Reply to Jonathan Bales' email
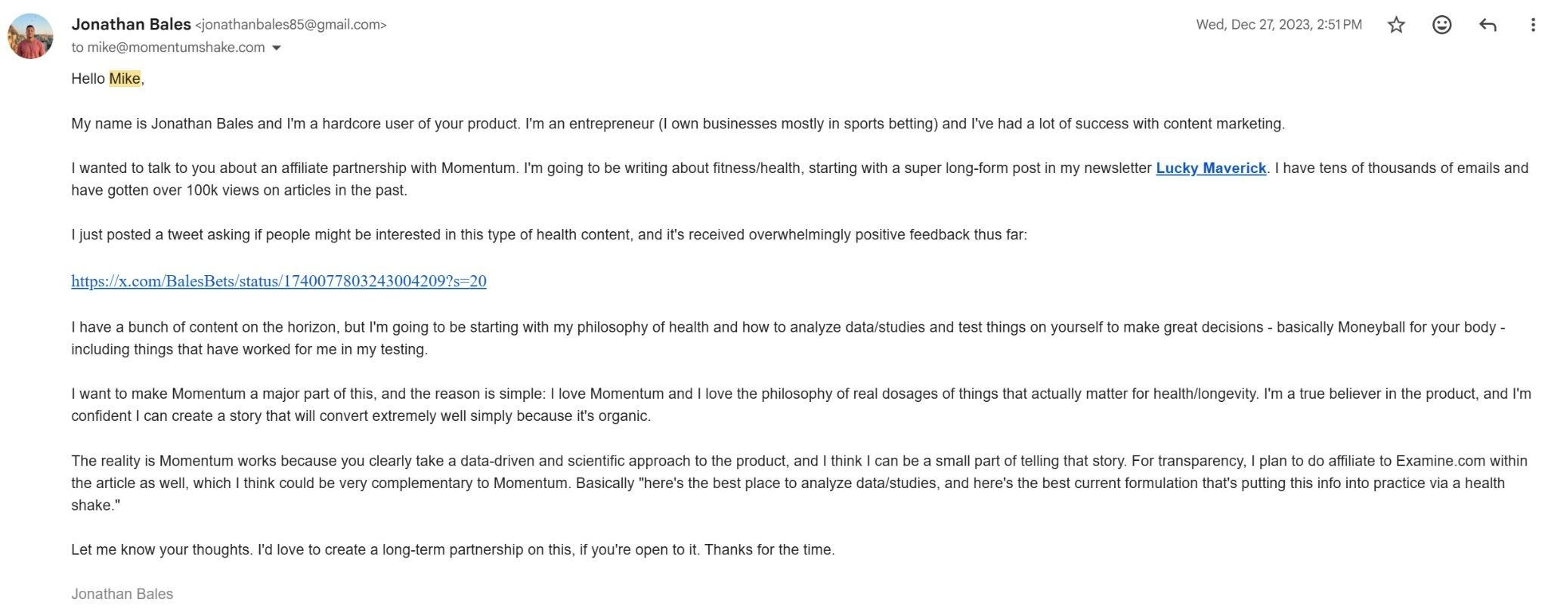This screenshot has width=1548, height=612. pyautogui.click(x=1488, y=25)
